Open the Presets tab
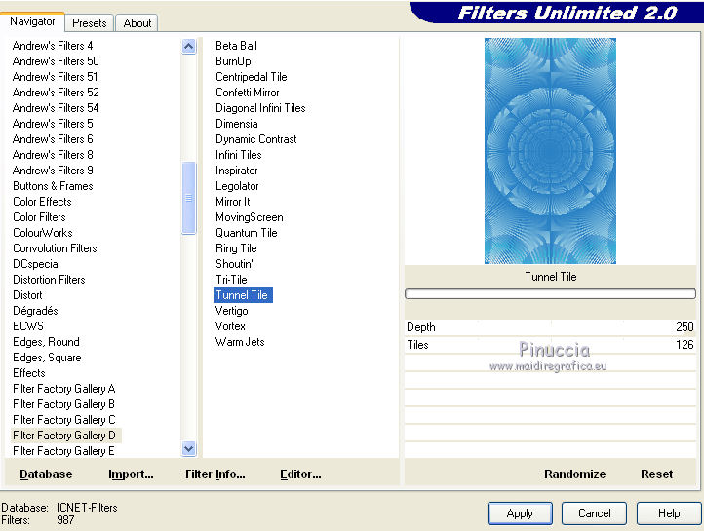The height and width of the screenshot is (531, 704). [x=90, y=22]
